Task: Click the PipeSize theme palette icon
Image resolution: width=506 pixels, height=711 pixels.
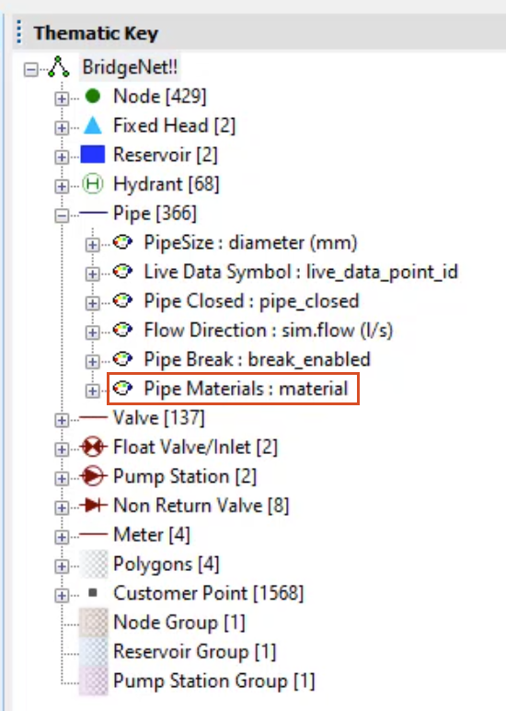Action: click(122, 242)
